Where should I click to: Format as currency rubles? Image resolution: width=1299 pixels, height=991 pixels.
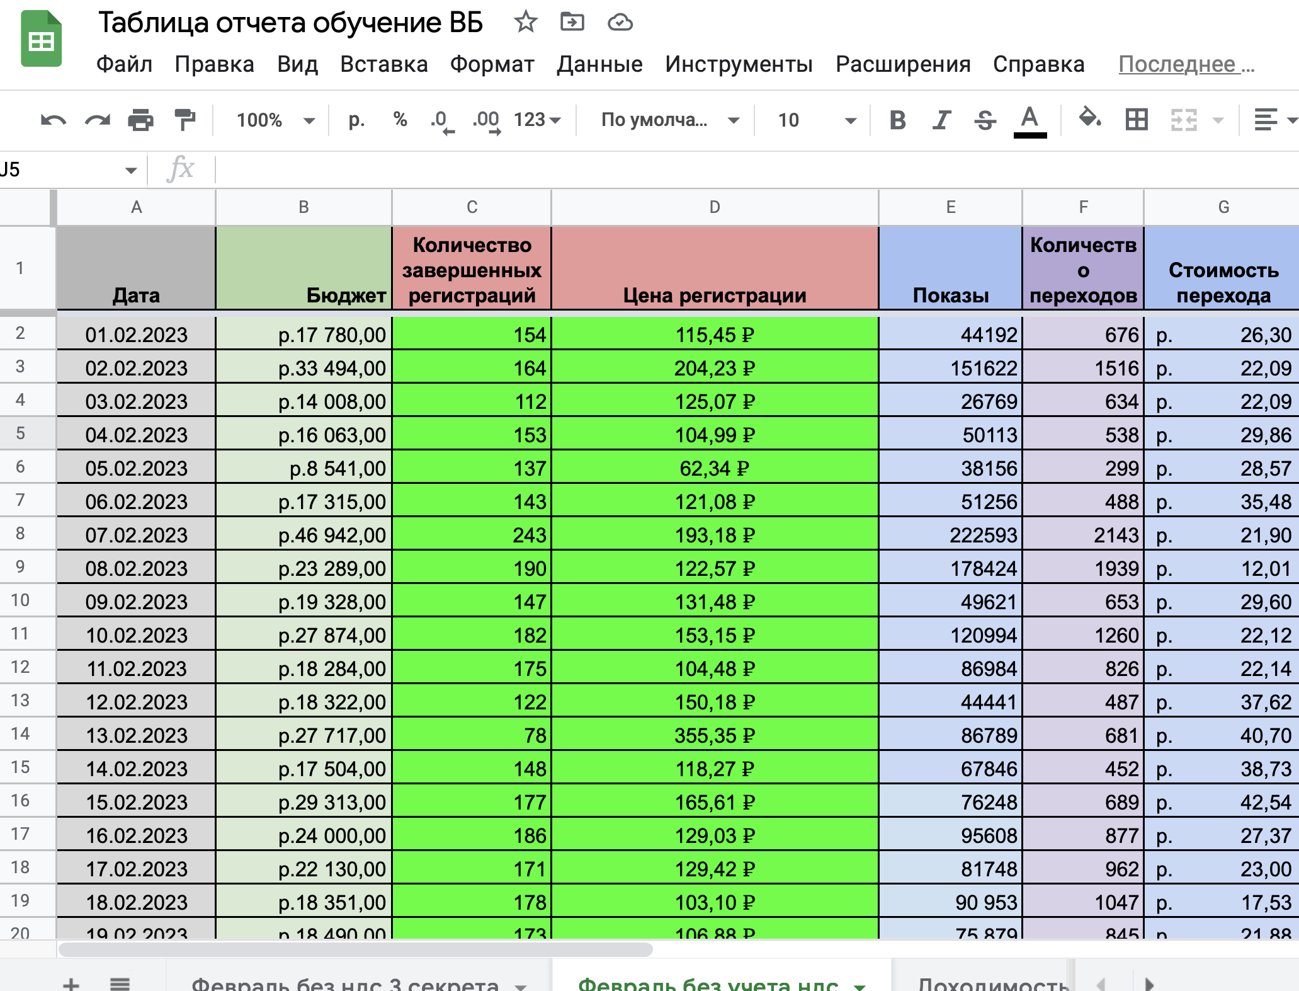(x=356, y=120)
